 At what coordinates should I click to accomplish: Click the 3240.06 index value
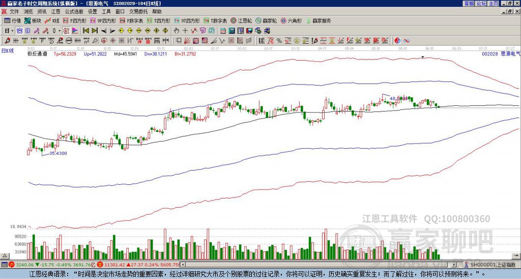[x=25, y=265]
